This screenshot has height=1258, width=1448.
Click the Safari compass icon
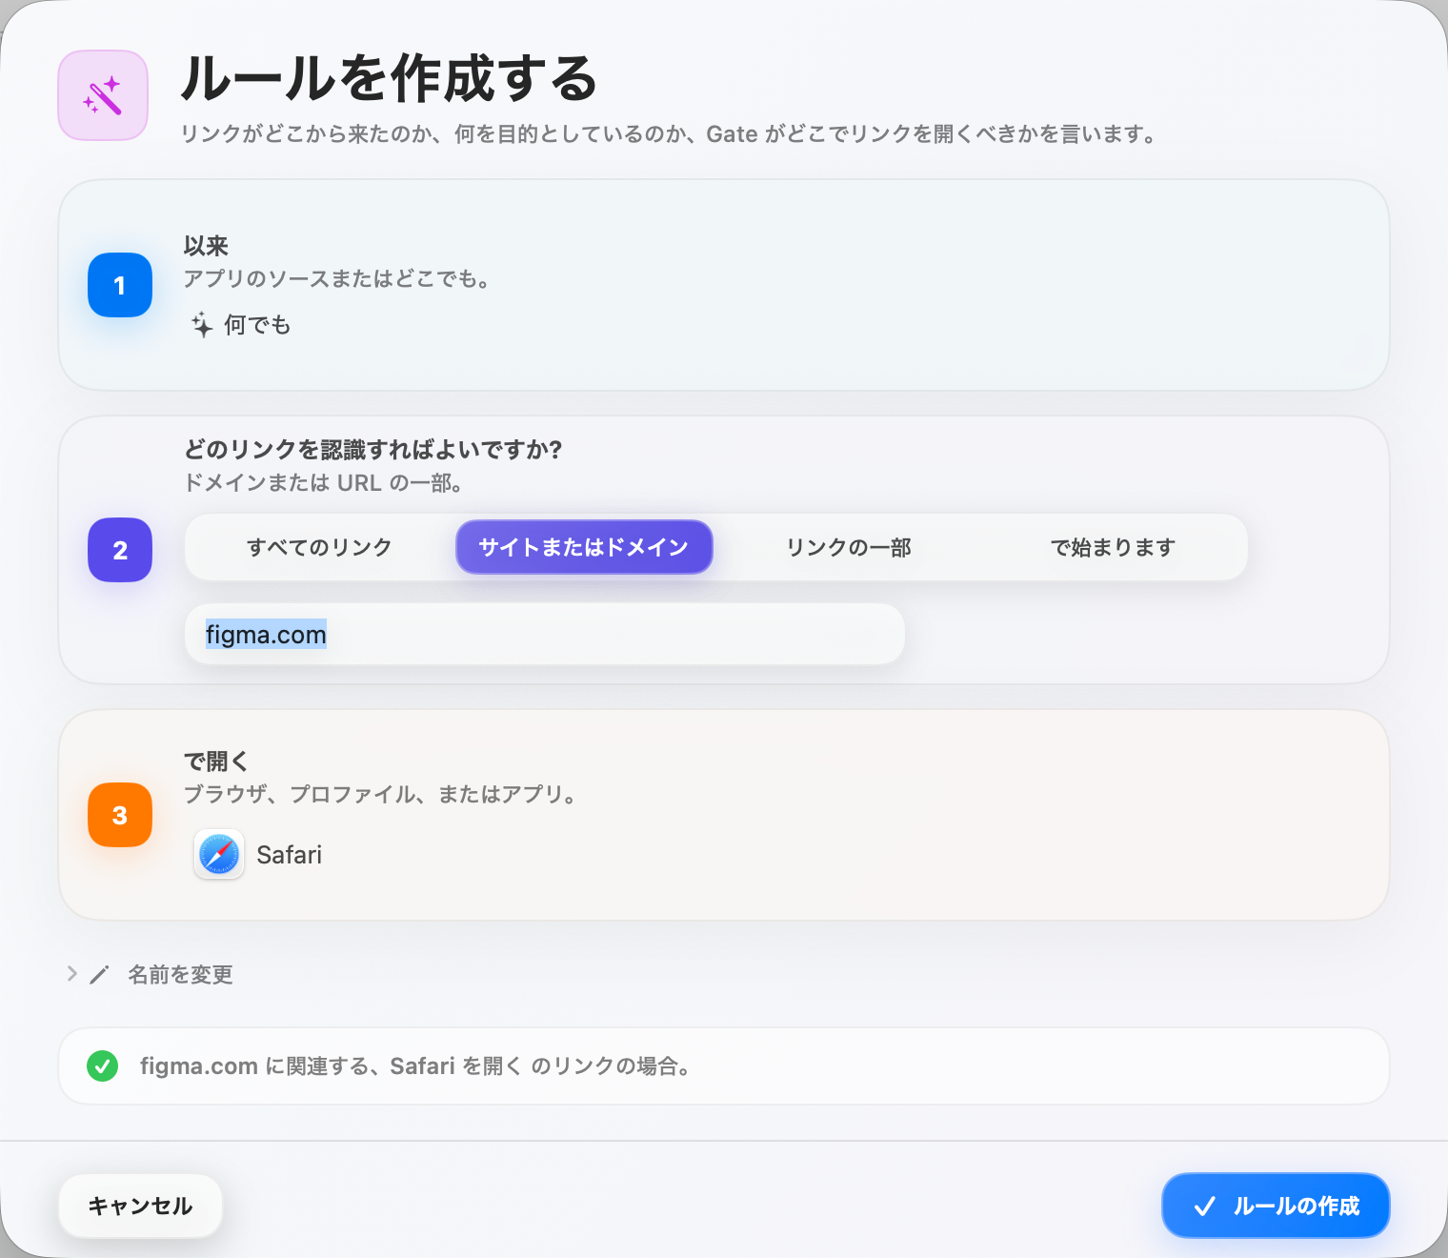[x=219, y=854]
